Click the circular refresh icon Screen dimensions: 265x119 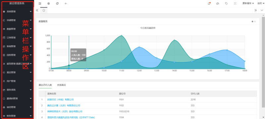[x=57, y=3]
